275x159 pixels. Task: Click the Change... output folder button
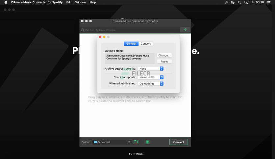[x=164, y=55]
